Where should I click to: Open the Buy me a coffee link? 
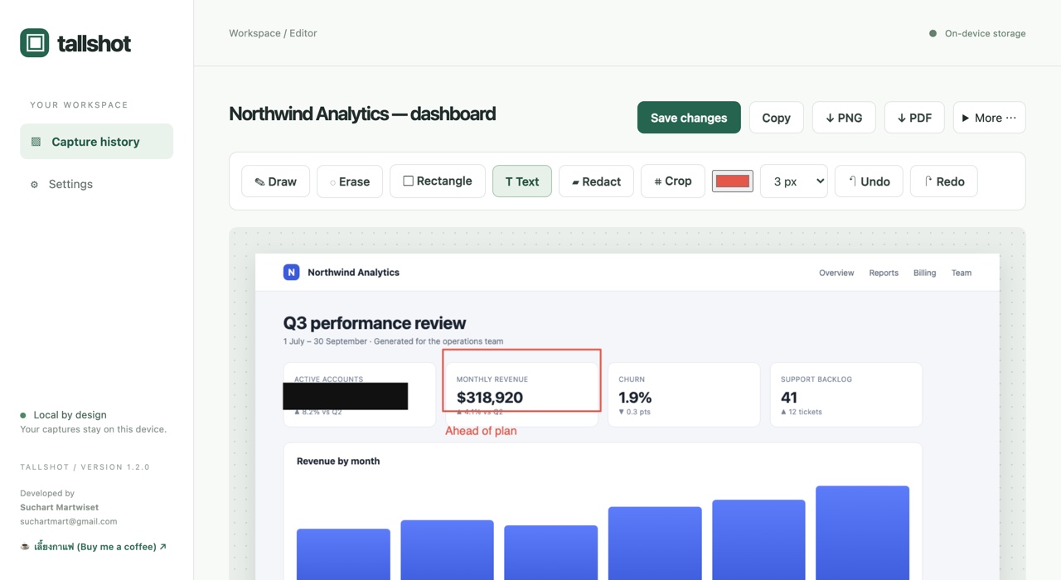point(94,547)
